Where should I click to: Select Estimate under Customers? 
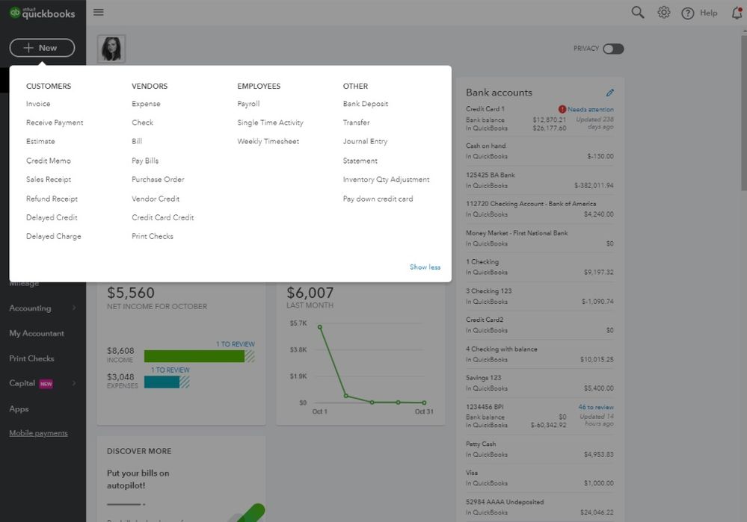click(x=40, y=141)
